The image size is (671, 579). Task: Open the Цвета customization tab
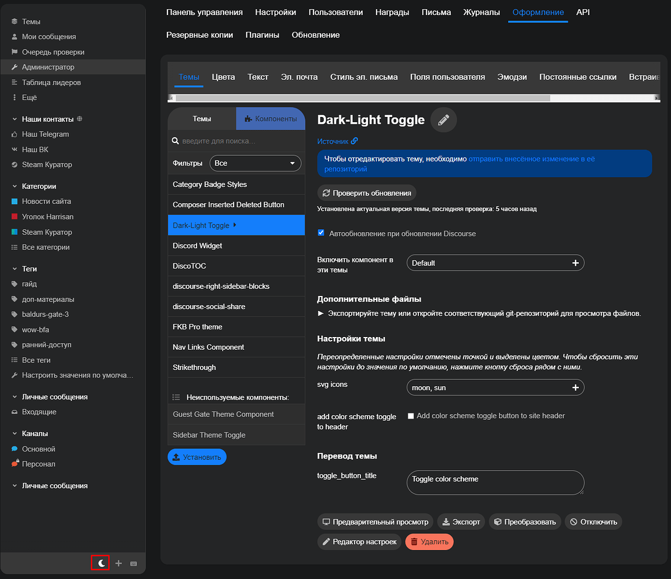coord(223,77)
